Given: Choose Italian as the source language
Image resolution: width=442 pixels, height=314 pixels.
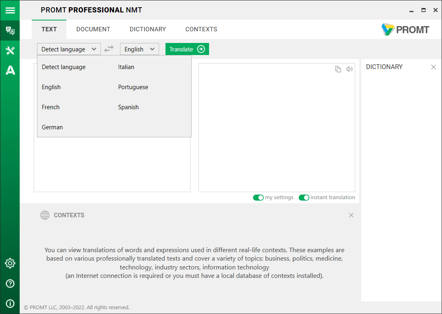Looking at the screenshot, I should (x=126, y=67).
